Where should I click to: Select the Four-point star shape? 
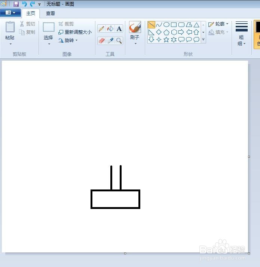[x=159, y=39]
